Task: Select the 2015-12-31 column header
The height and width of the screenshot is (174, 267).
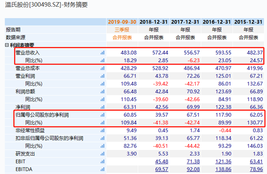Action: [248, 22]
